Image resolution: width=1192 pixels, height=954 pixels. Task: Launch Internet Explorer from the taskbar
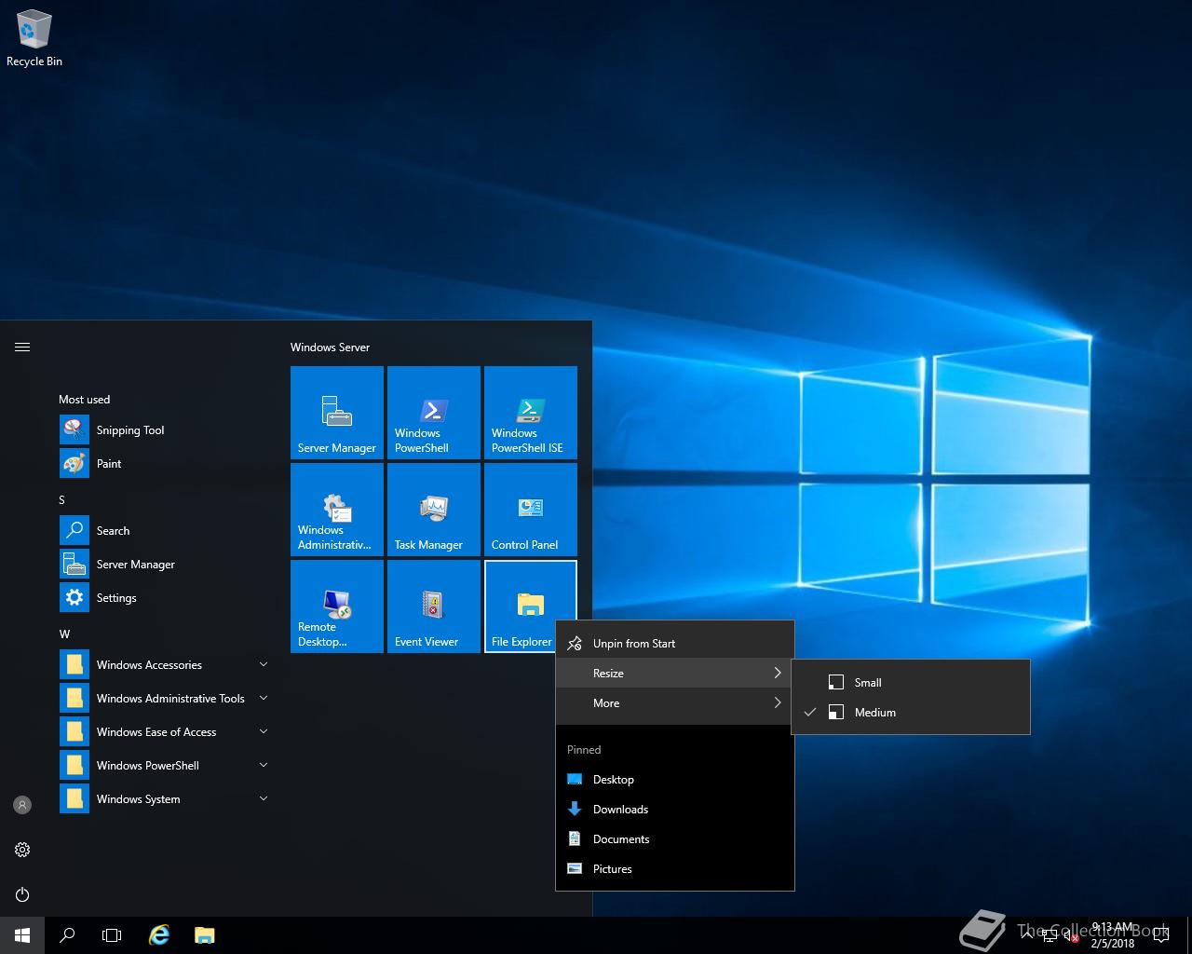[x=160, y=935]
